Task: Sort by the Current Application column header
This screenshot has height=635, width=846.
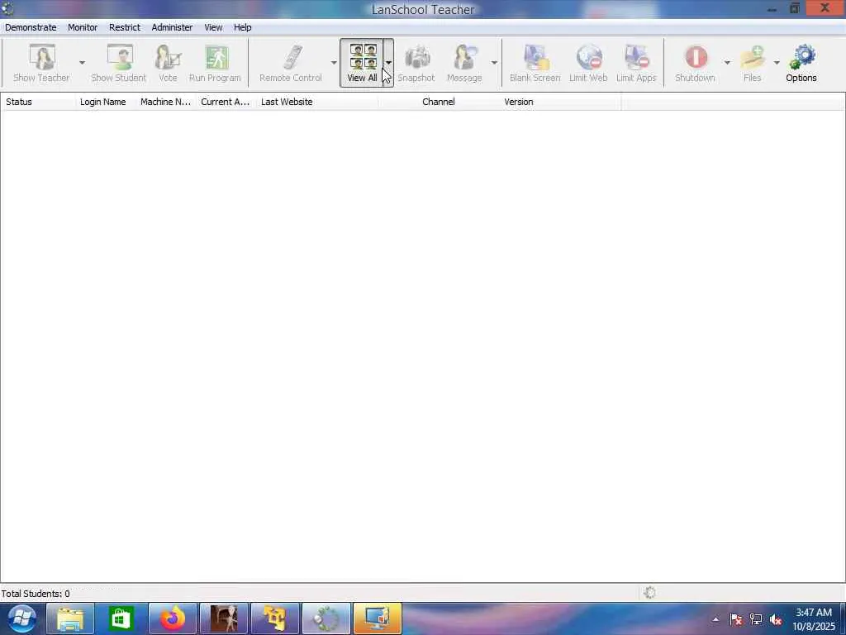Action: pos(226,102)
